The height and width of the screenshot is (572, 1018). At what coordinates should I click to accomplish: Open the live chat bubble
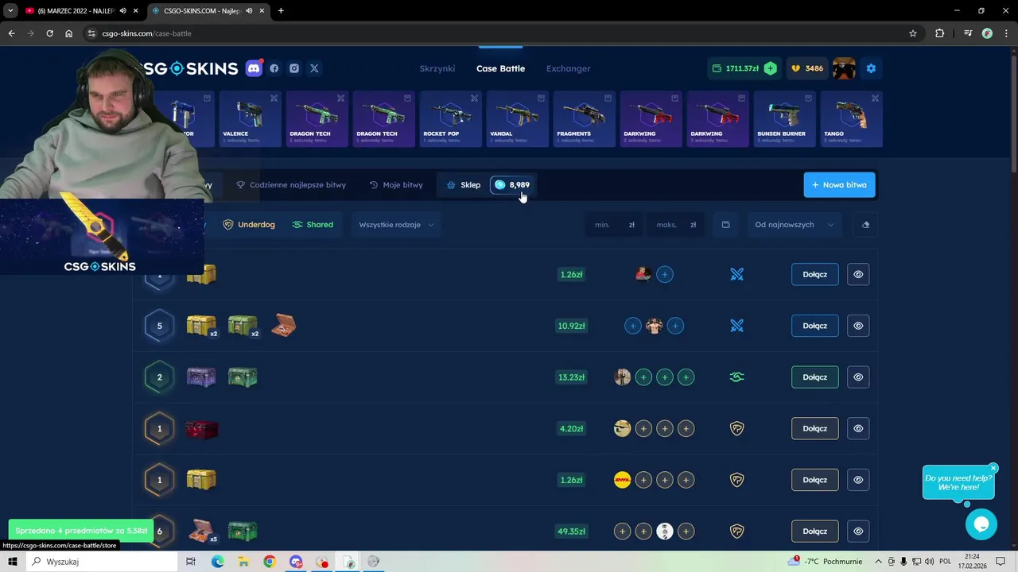[981, 524]
